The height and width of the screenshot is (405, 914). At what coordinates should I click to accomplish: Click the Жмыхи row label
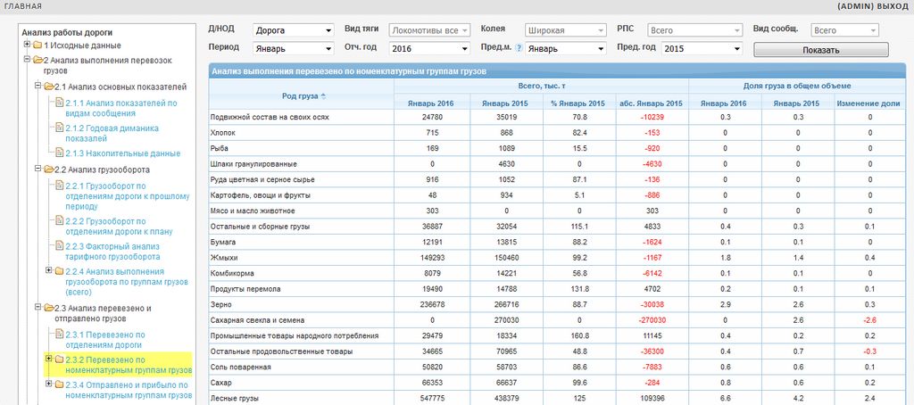pyautogui.click(x=223, y=258)
